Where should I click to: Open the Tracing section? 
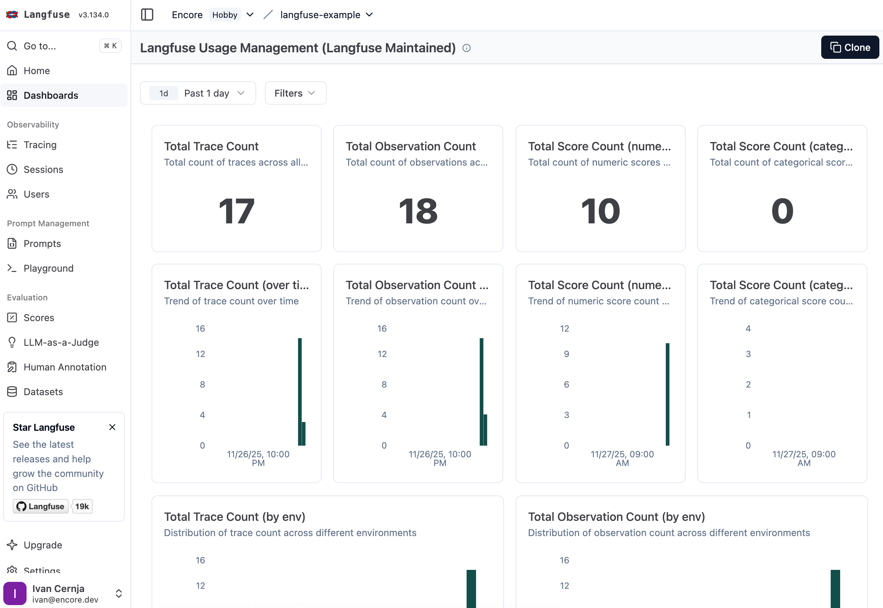pos(40,145)
